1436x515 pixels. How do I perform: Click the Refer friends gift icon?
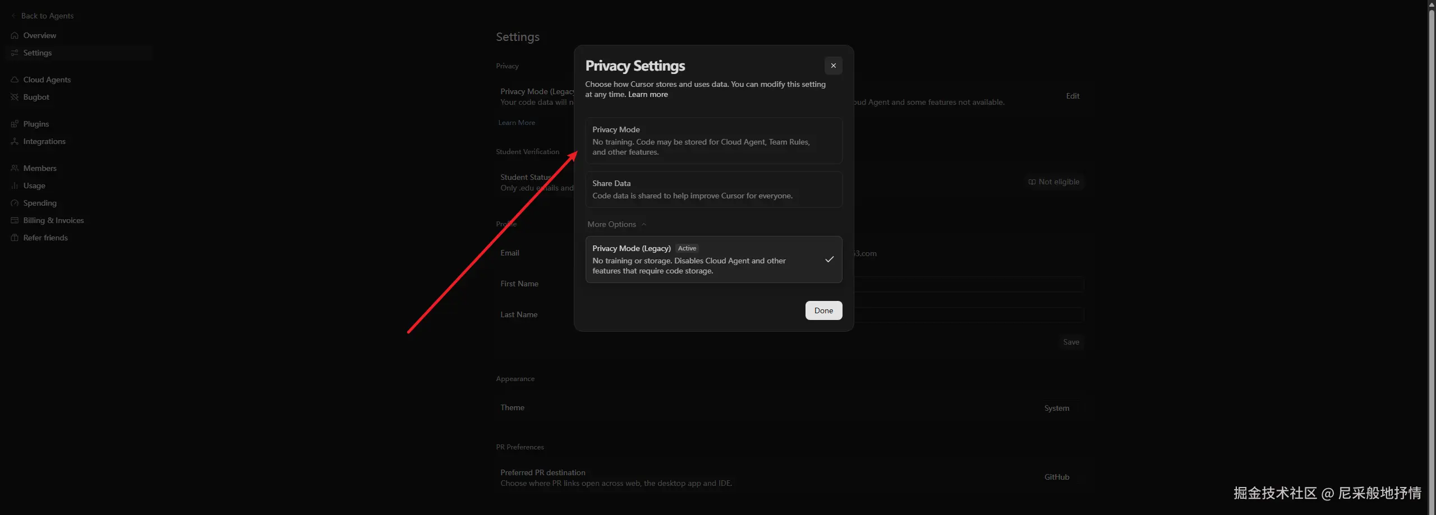(x=15, y=238)
